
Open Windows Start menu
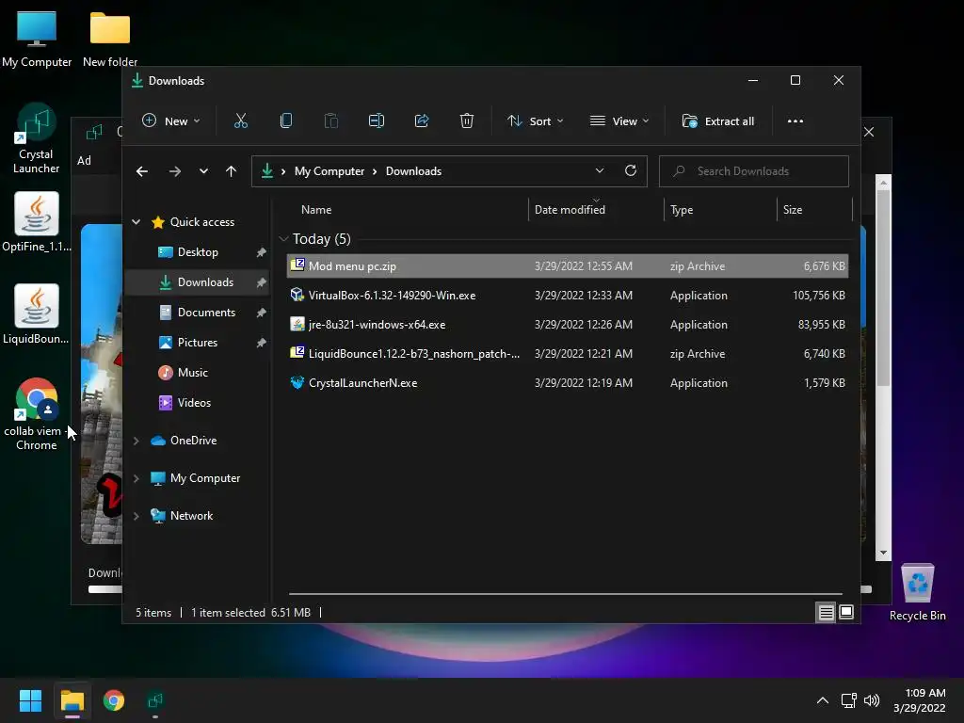point(30,700)
